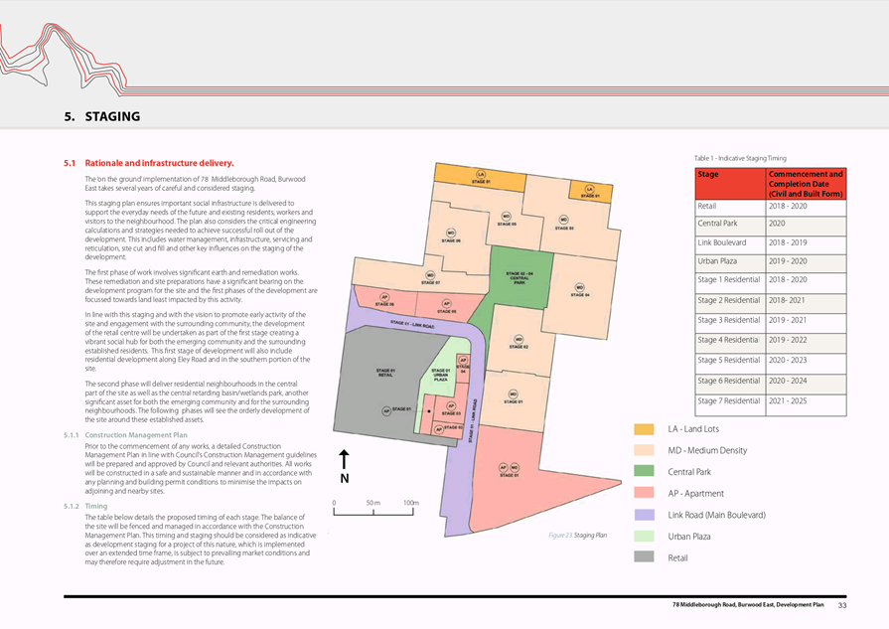Click the 'Link Boulevard' table cell
889x629 pixels.
click(731, 244)
